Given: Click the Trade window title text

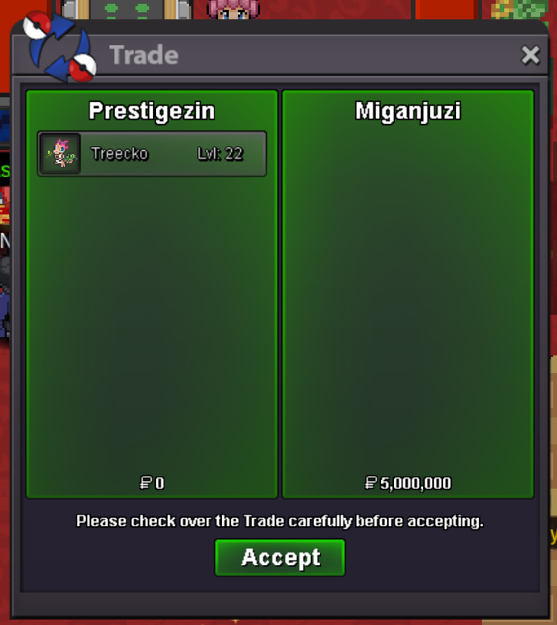Looking at the screenshot, I should coord(144,54).
